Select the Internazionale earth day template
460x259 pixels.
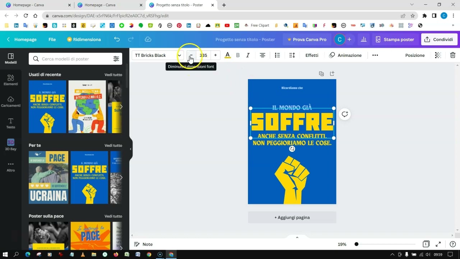point(87,106)
